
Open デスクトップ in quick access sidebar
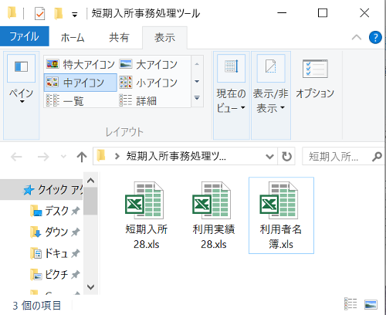[55, 211]
